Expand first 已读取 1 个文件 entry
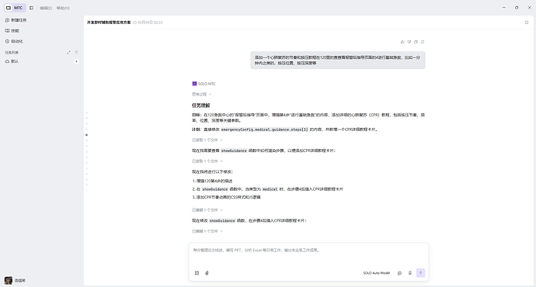 click(x=207, y=140)
